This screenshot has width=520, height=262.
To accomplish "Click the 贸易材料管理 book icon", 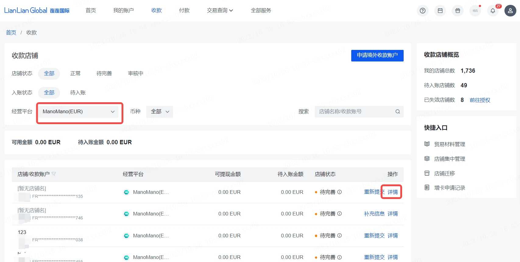I will (427, 144).
